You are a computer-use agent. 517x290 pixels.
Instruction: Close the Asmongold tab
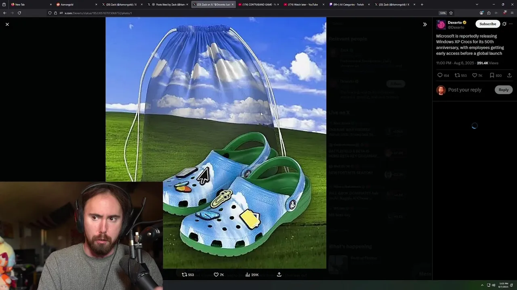click(x=96, y=4)
